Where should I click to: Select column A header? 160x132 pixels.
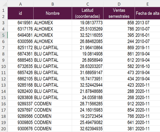(x=21, y=4)
